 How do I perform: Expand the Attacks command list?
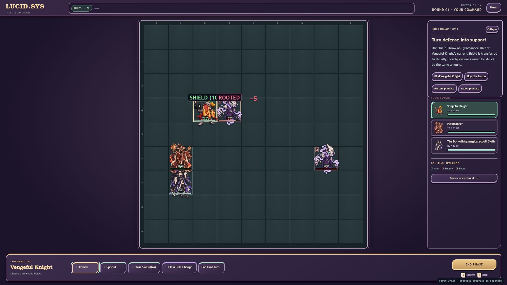(x=85, y=268)
